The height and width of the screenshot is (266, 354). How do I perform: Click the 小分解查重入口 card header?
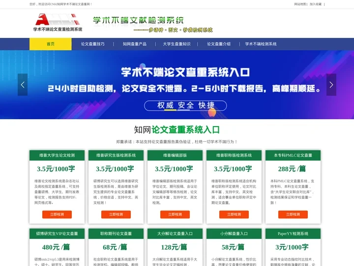click(234, 233)
